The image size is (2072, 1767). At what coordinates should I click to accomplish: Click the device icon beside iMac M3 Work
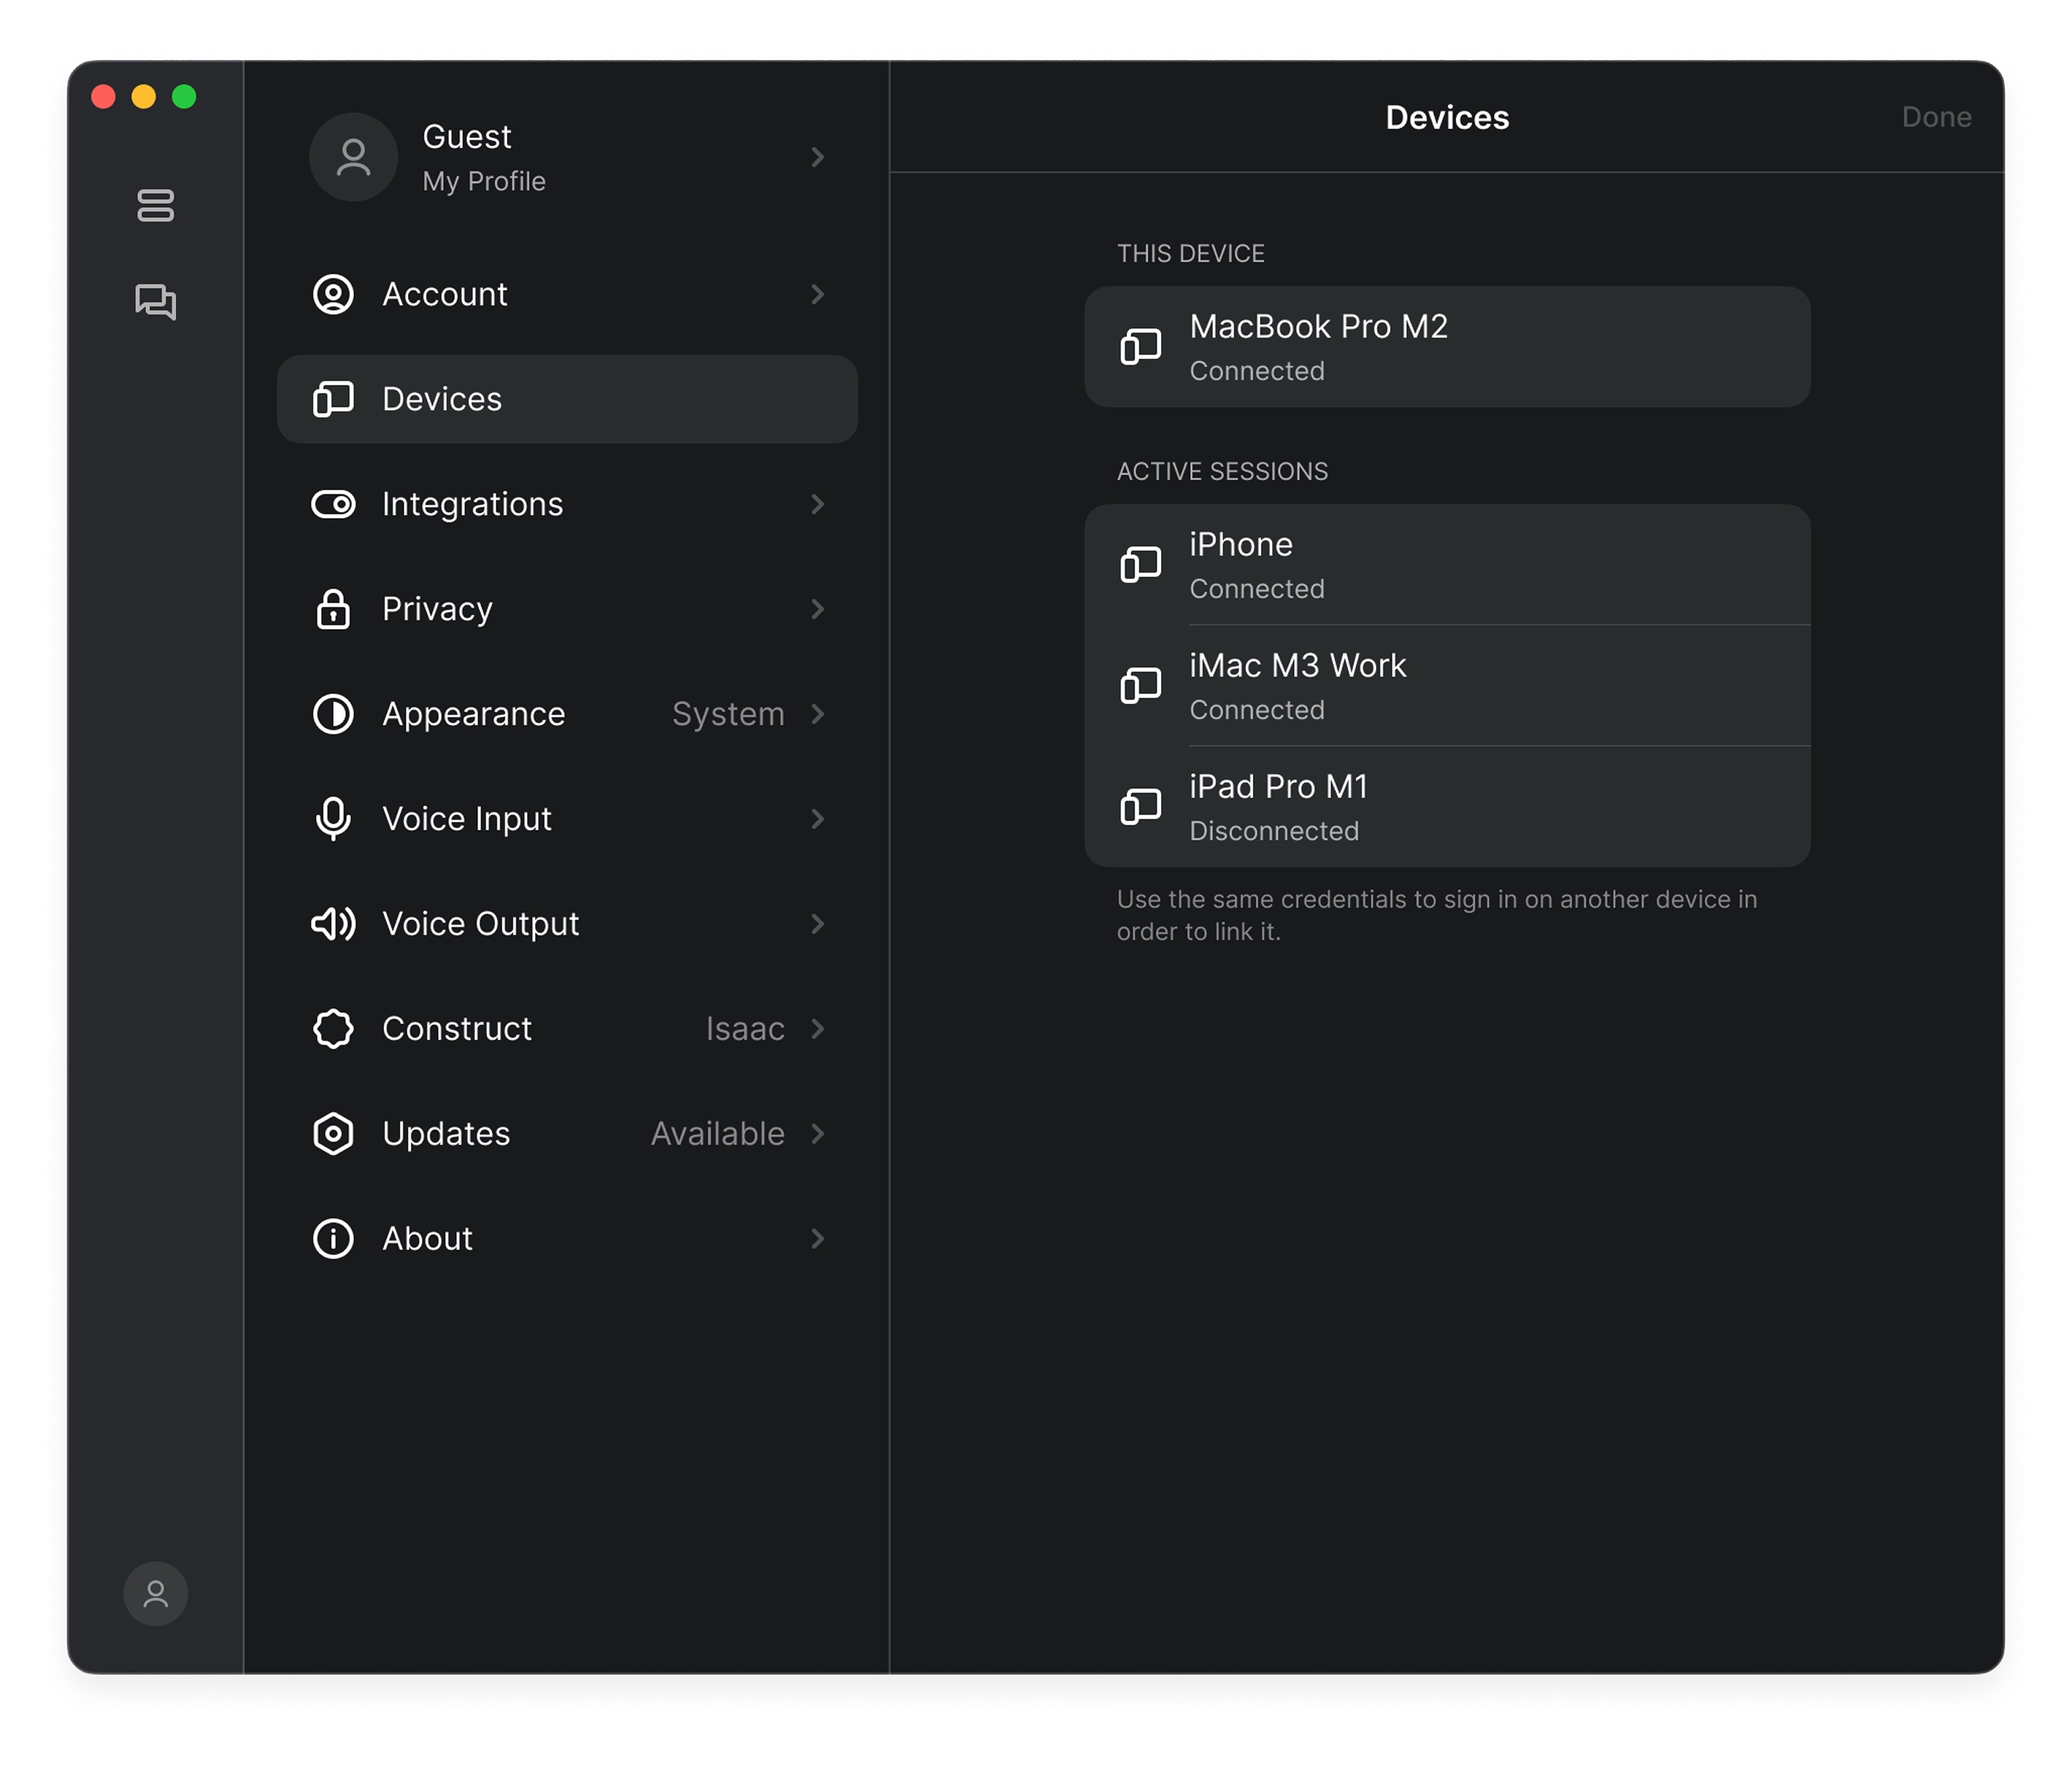tap(1140, 686)
